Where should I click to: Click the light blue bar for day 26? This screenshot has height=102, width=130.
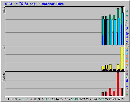(104, 32)
